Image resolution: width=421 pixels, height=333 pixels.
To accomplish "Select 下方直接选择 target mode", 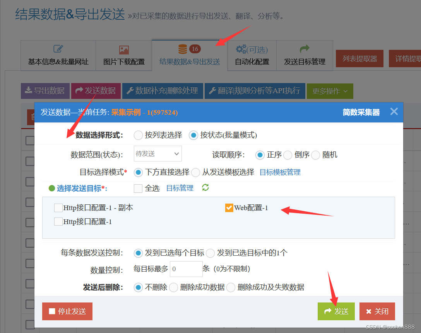I will pos(138,172).
